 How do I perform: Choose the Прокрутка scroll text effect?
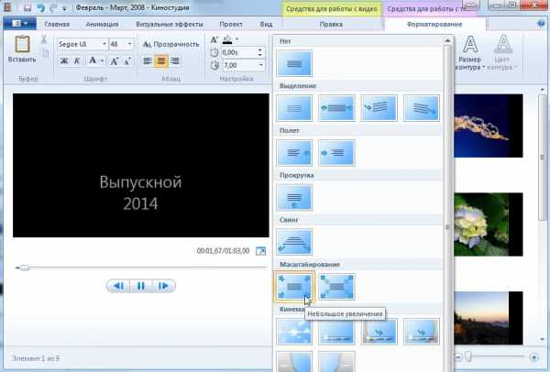tap(294, 196)
